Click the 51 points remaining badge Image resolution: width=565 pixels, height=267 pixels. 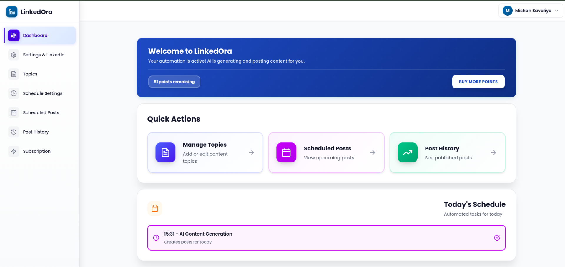[174, 82]
